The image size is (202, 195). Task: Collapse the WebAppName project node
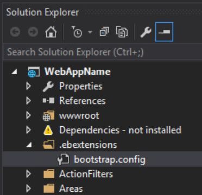(15, 72)
